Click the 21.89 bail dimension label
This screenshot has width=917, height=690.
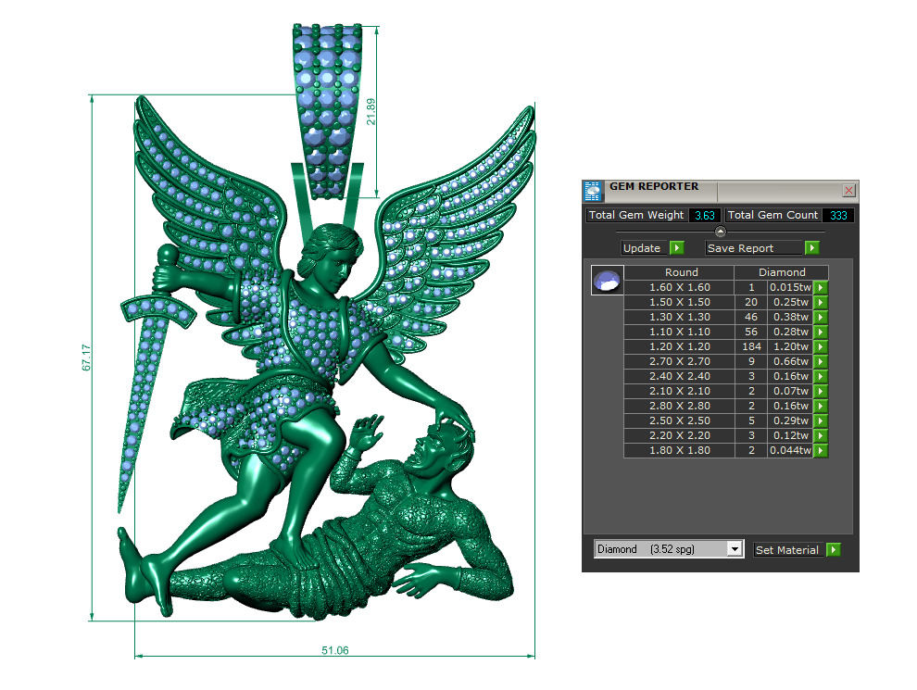(371, 111)
